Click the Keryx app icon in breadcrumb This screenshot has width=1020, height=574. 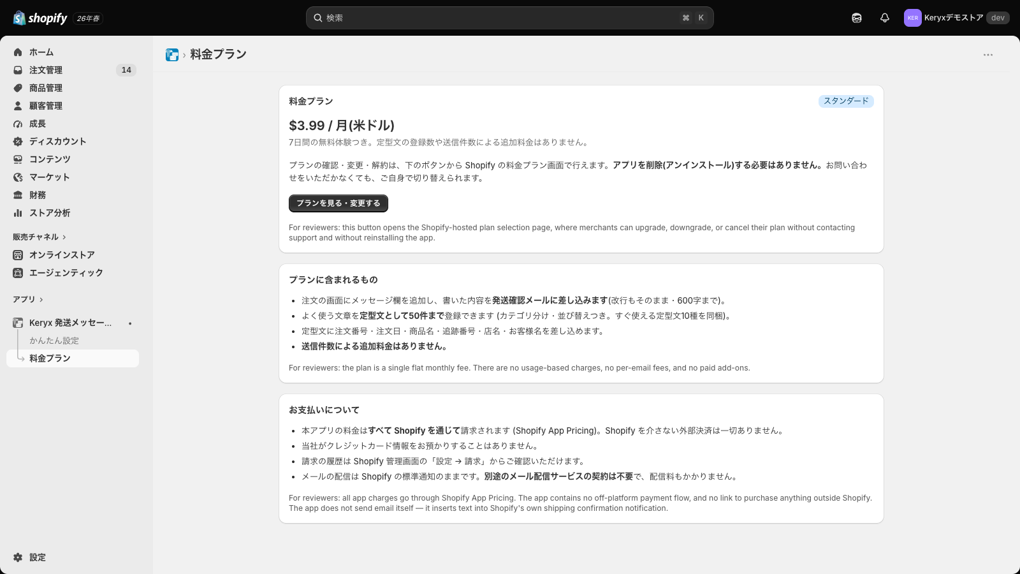(172, 55)
